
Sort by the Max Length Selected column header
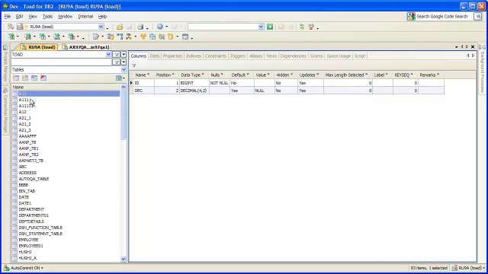coord(347,75)
